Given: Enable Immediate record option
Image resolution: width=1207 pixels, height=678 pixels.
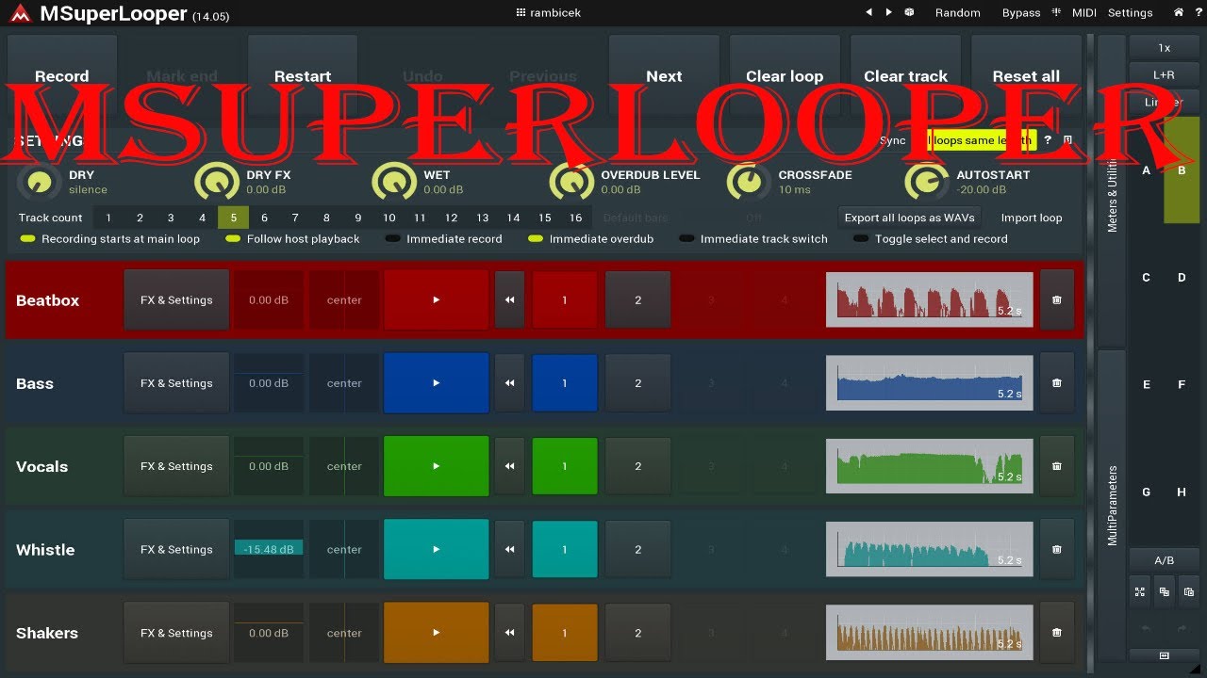Looking at the screenshot, I should 443,239.
